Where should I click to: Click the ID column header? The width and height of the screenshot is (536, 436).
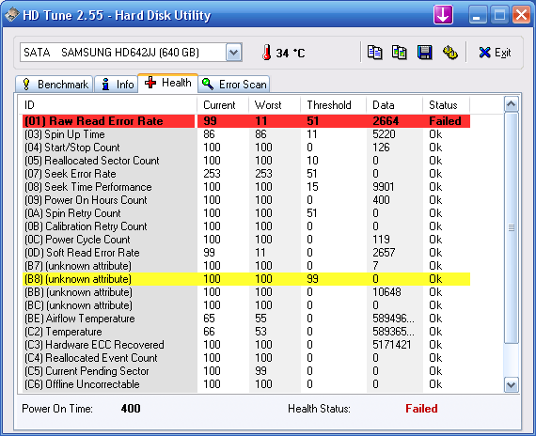coord(107,105)
